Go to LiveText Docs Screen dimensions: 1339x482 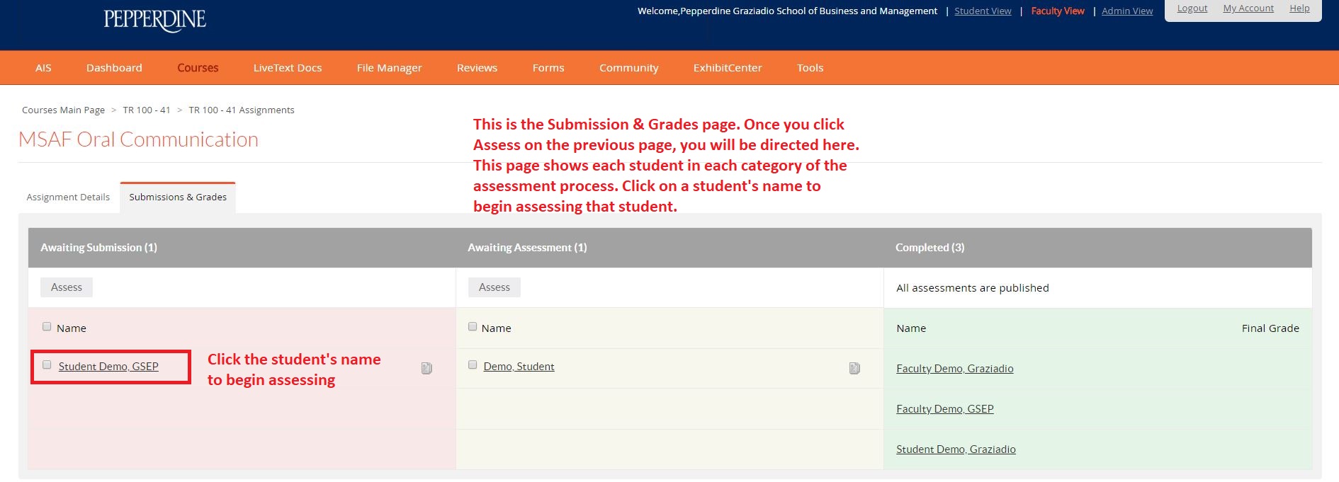[x=288, y=68]
